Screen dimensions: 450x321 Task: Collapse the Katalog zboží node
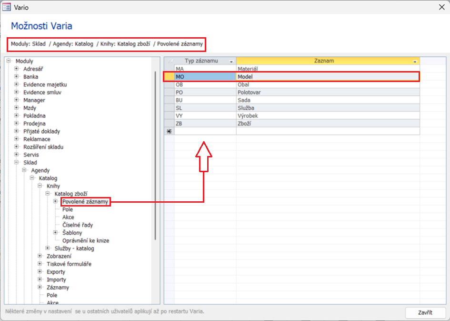48,194
